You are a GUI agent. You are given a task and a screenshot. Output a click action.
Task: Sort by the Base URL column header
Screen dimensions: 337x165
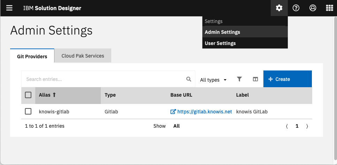(181, 95)
